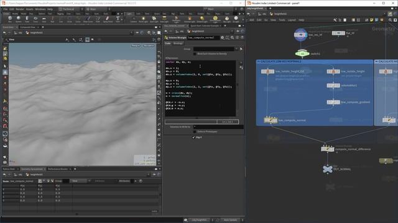Toggle Bind Each Volume to Density checkbox
This screenshot has height=223, width=398.
pos(195,54)
